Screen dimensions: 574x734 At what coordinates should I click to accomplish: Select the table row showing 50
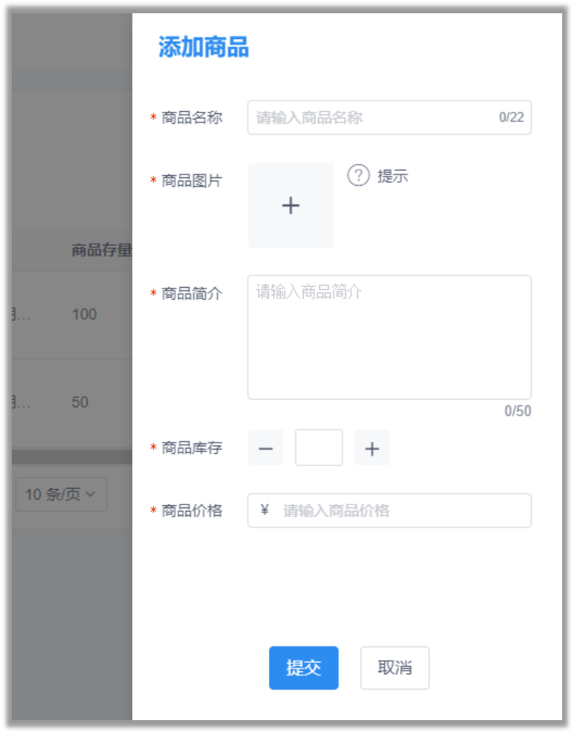[x=72, y=402]
